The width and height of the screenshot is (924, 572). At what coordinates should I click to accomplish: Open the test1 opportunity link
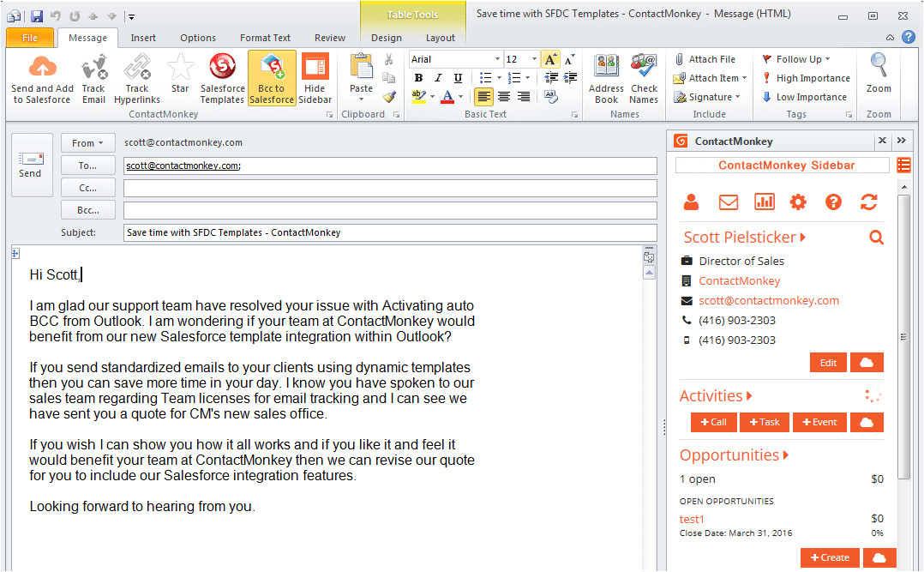tap(692, 519)
